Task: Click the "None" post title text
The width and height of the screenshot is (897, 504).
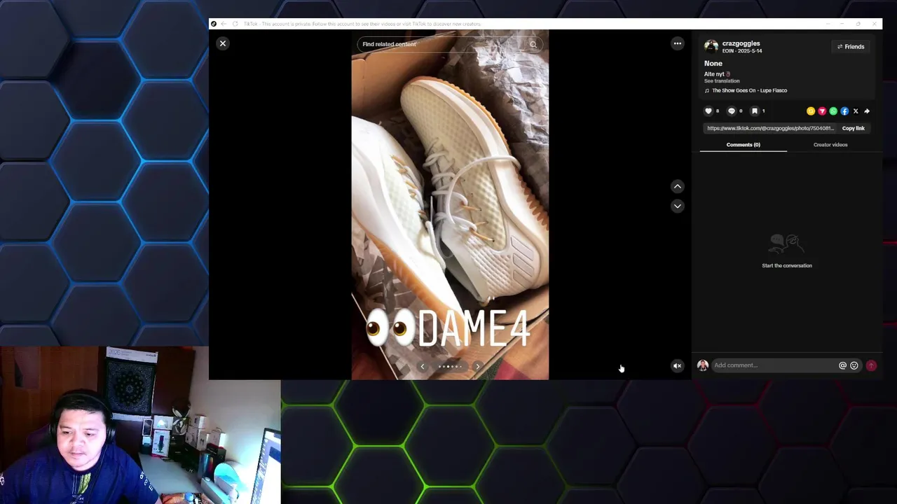Action: point(713,63)
